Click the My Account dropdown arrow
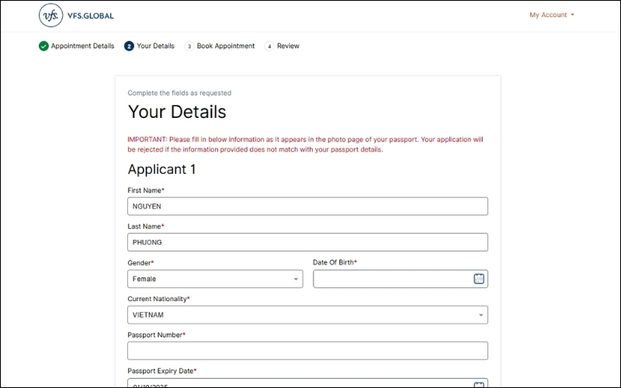This screenshot has width=621, height=388. (x=572, y=15)
